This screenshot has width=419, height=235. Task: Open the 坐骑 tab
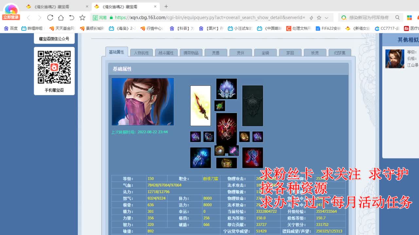pos(265,53)
